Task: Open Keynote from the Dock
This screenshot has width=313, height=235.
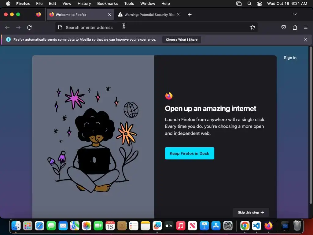Action: pos(204,226)
